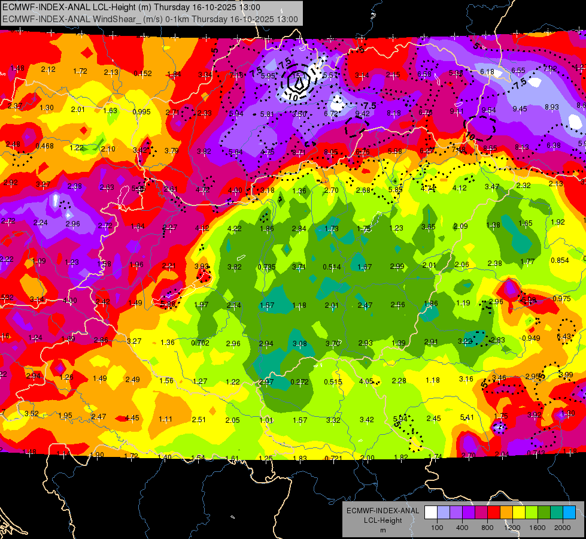Click the 0.735 wind shear data label

pyautogui.click(x=266, y=267)
